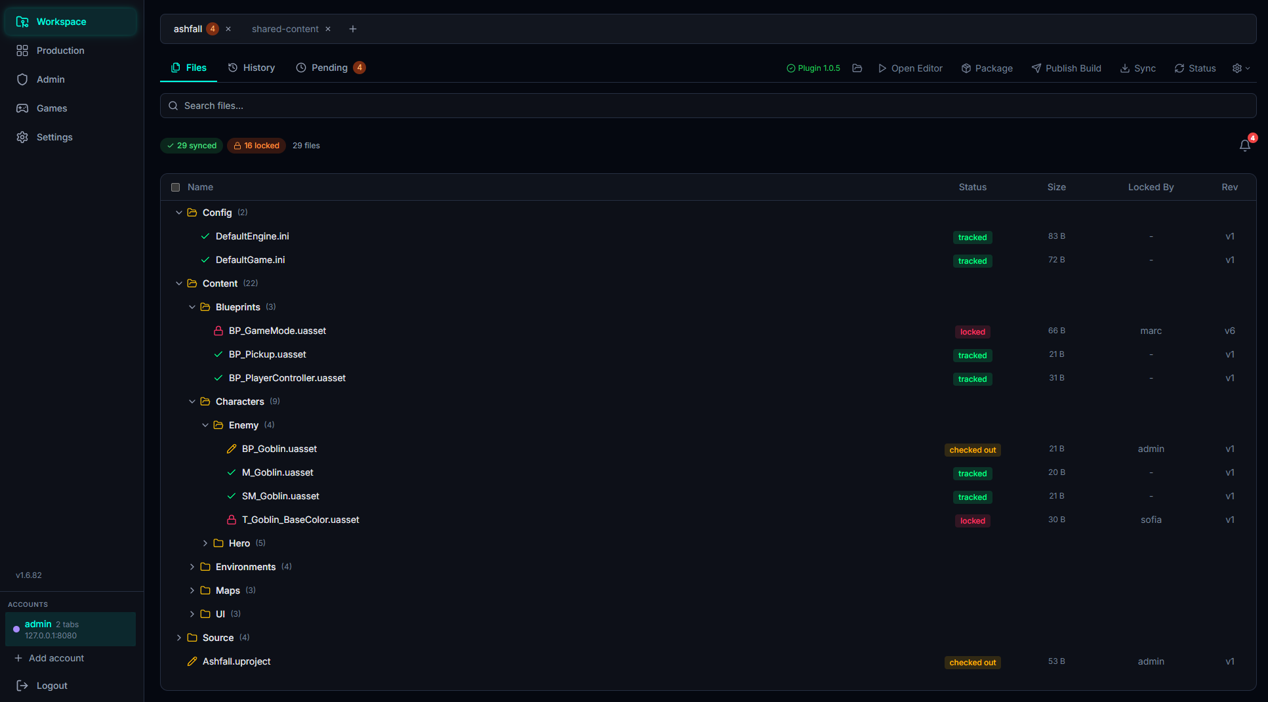
Task: Close the shared-content tab
Action: pos(328,29)
